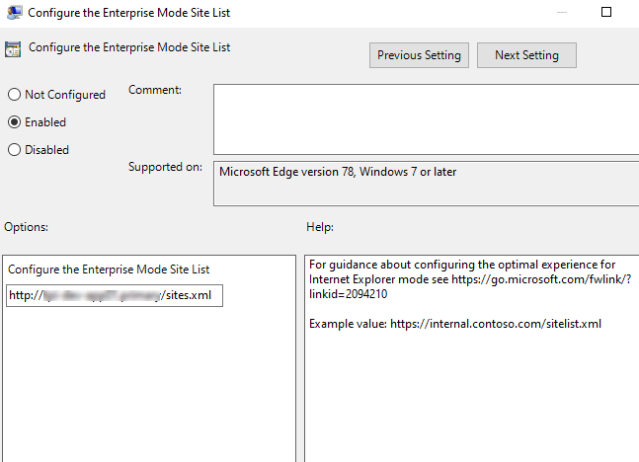
Task: Click the options pane site list label
Action: tap(109, 269)
